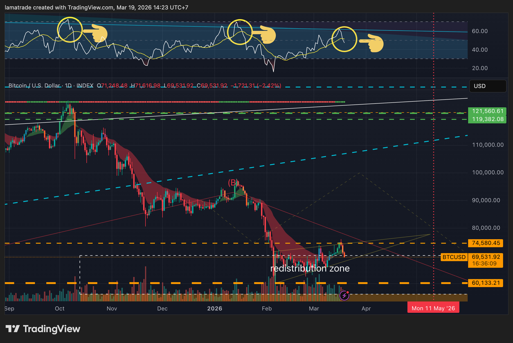Click the Bitcoin / U.S. Dollar symbol title

pyautogui.click(x=34, y=86)
